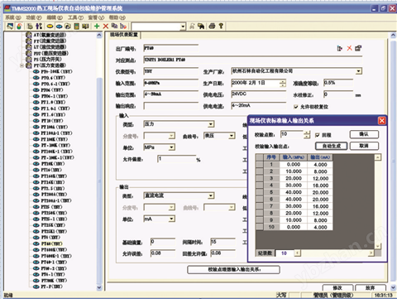This screenshot has width=397, height=299.
Task: Click the two-figures toolbar icon
Action: tap(39, 27)
